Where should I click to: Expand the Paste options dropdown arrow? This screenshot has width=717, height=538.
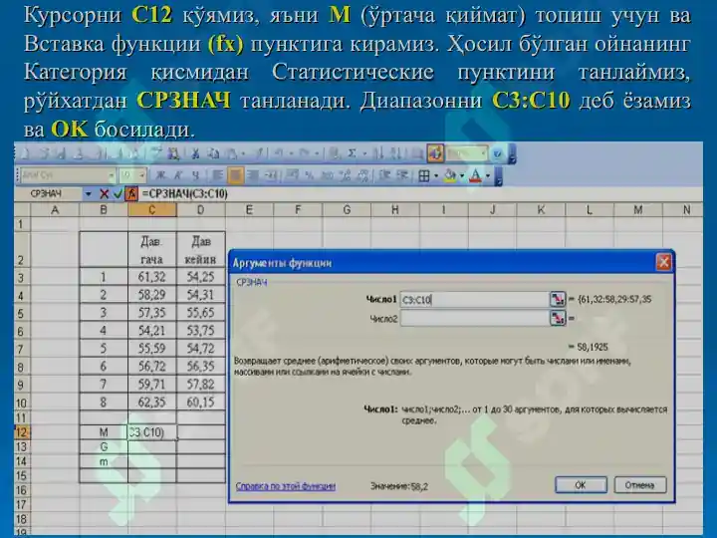click(x=243, y=154)
